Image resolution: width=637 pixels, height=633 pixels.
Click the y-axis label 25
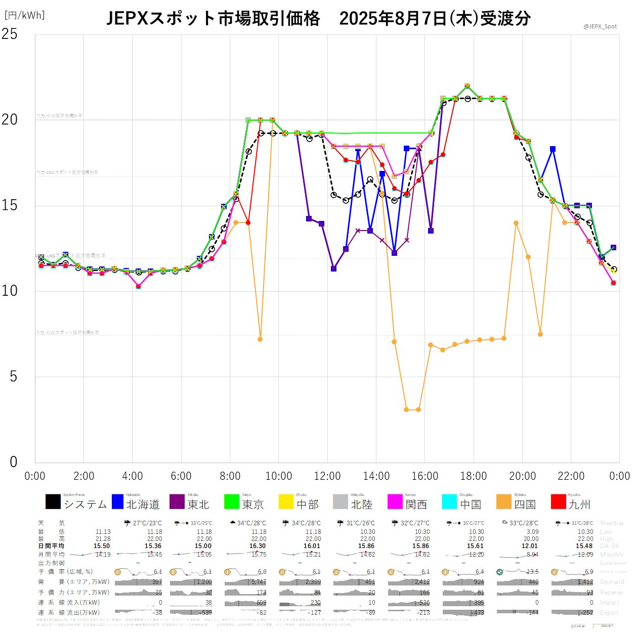pyautogui.click(x=9, y=34)
